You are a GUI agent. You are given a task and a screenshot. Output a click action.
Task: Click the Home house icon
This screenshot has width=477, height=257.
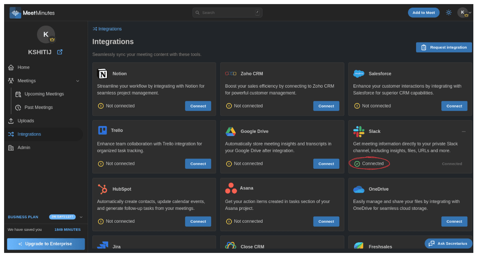point(11,67)
